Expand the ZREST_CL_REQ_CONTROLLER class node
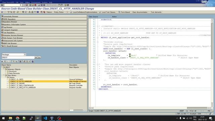The width and height of the screenshot is (215, 121). click(x=7, y=85)
